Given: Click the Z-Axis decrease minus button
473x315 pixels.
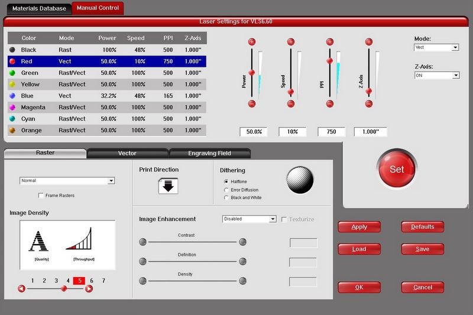Looking at the screenshot, I should (x=368, y=103).
